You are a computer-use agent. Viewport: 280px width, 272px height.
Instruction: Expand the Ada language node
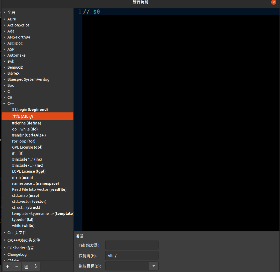click(4, 31)
